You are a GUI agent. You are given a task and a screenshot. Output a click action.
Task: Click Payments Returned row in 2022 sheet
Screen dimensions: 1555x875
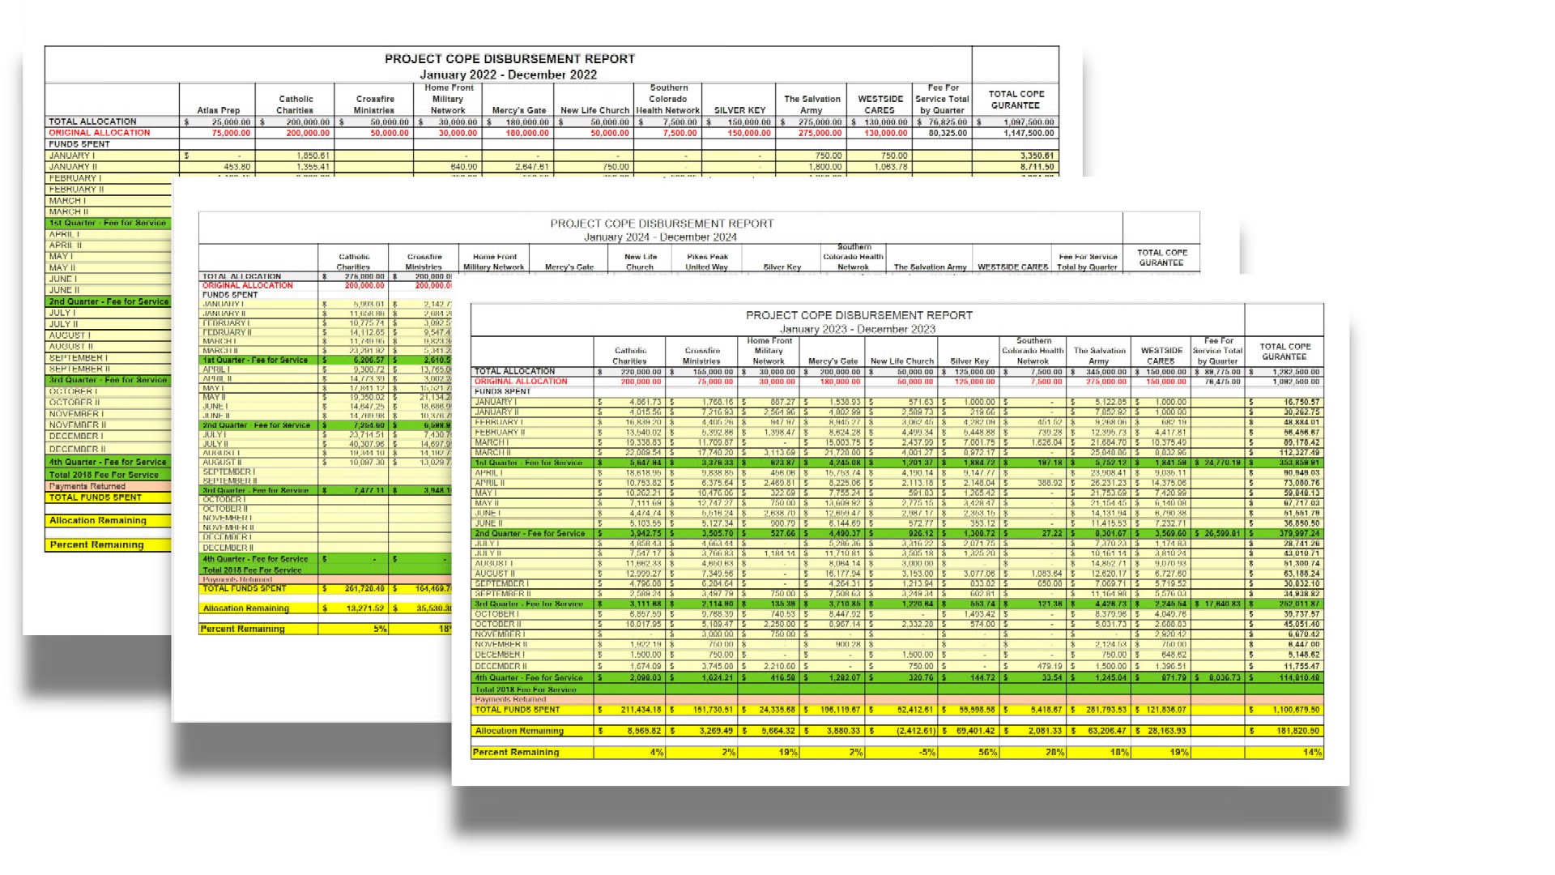click(87, 487)
